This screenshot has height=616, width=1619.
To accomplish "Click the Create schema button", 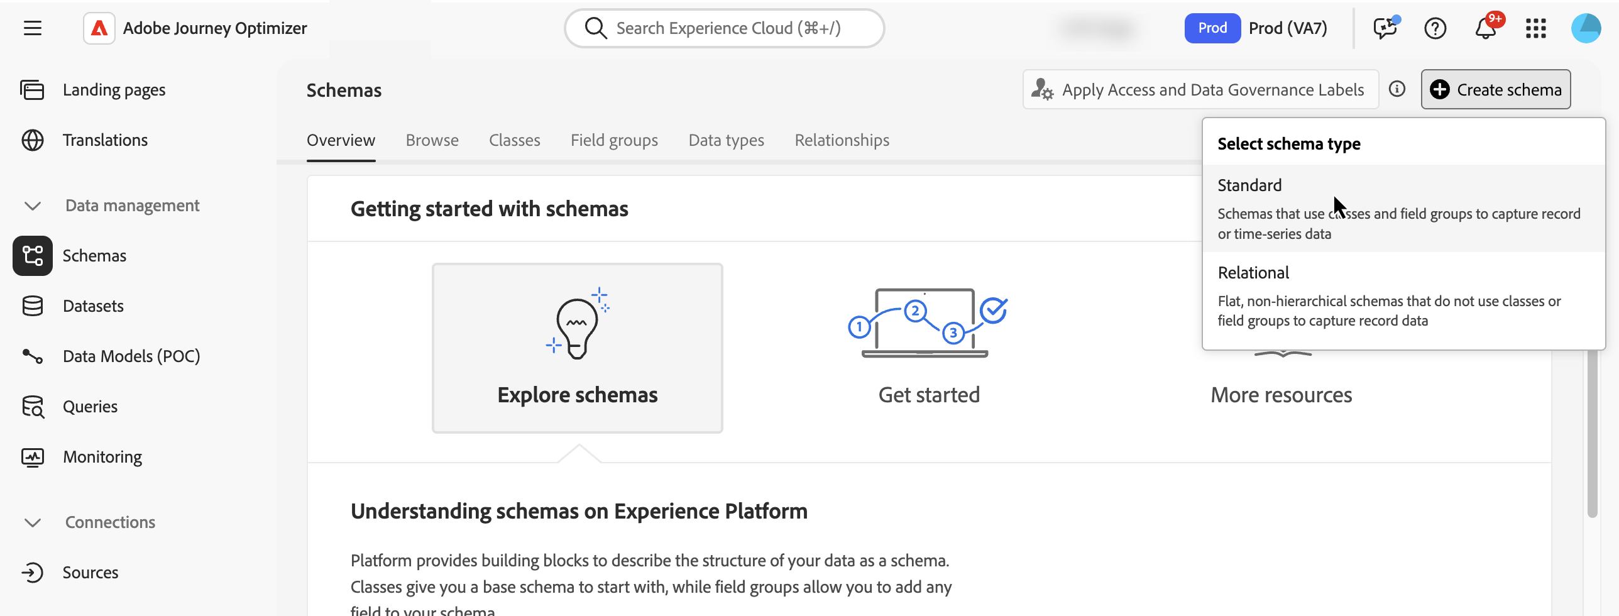I will 1495,89.
